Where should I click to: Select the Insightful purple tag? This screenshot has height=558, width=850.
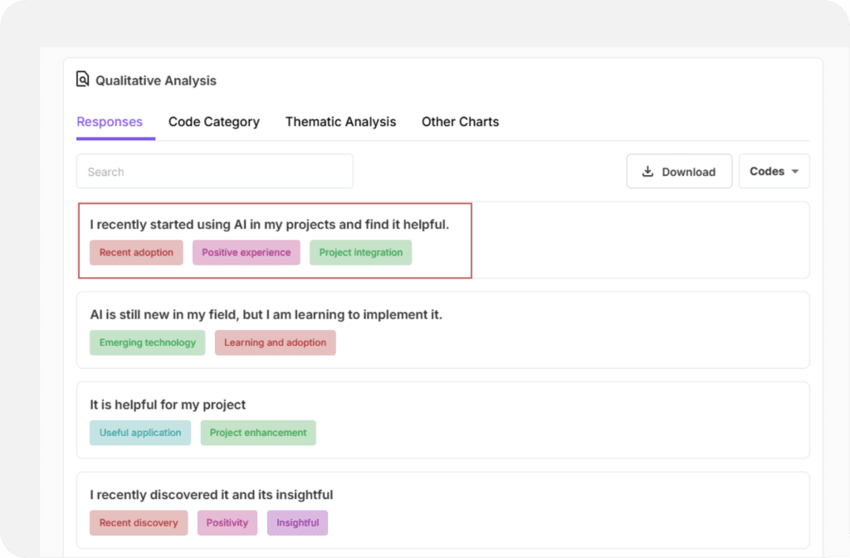point(297,523)
